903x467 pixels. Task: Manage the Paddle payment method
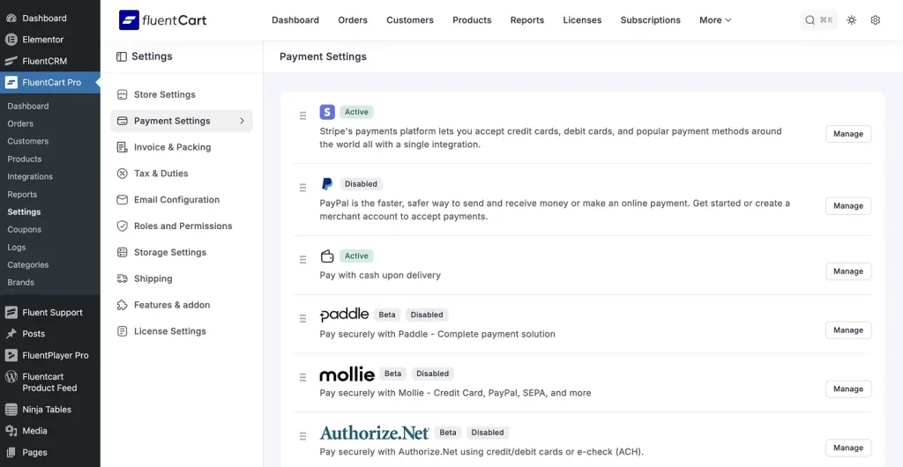tap(848, 330)
